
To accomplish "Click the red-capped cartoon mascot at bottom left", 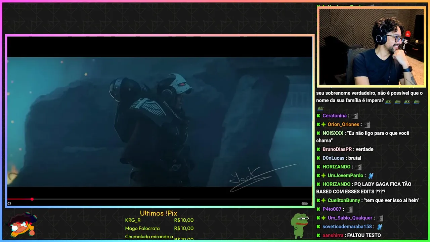I will pyautogui.click(x=22, y=225).
